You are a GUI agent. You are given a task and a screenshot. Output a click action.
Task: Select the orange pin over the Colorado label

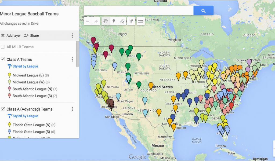pyautogui.click(x=151, y=86)
